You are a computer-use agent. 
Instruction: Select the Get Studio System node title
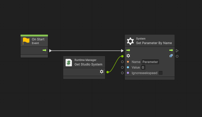(88, 64)
